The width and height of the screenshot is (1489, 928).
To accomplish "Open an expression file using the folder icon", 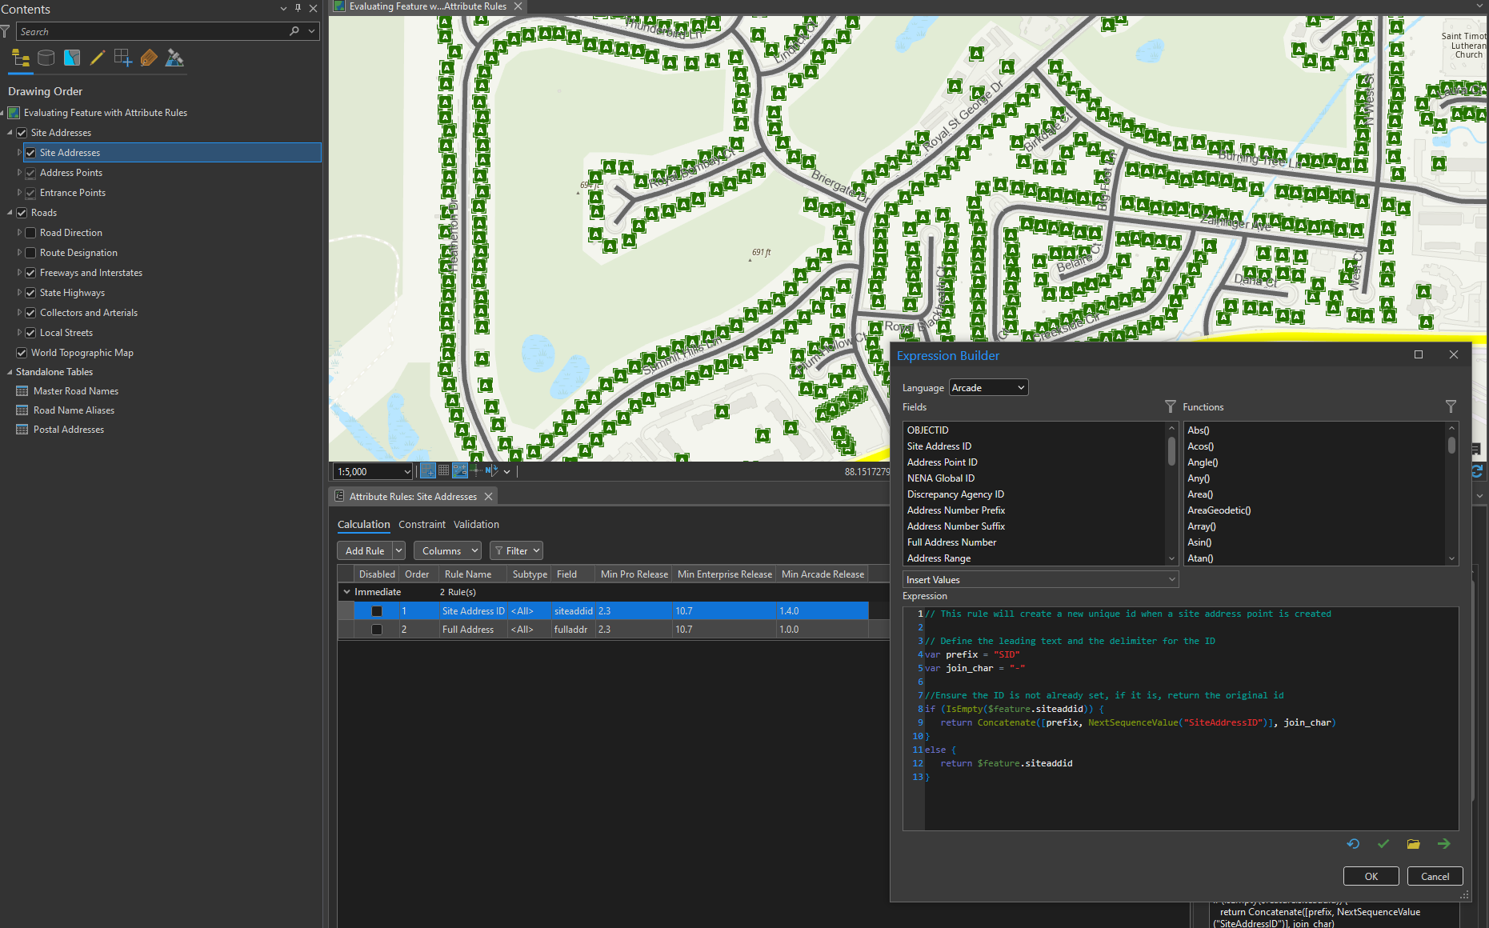I will pyautogui.click(x=1413, y=843).
